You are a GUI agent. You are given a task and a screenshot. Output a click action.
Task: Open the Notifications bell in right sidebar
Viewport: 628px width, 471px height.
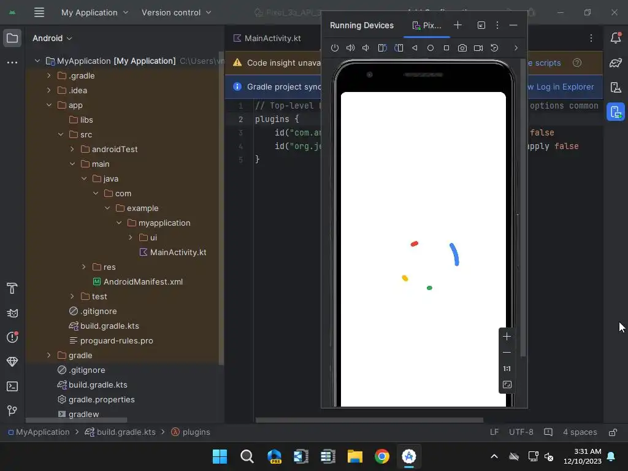click(x=616, y=38)
